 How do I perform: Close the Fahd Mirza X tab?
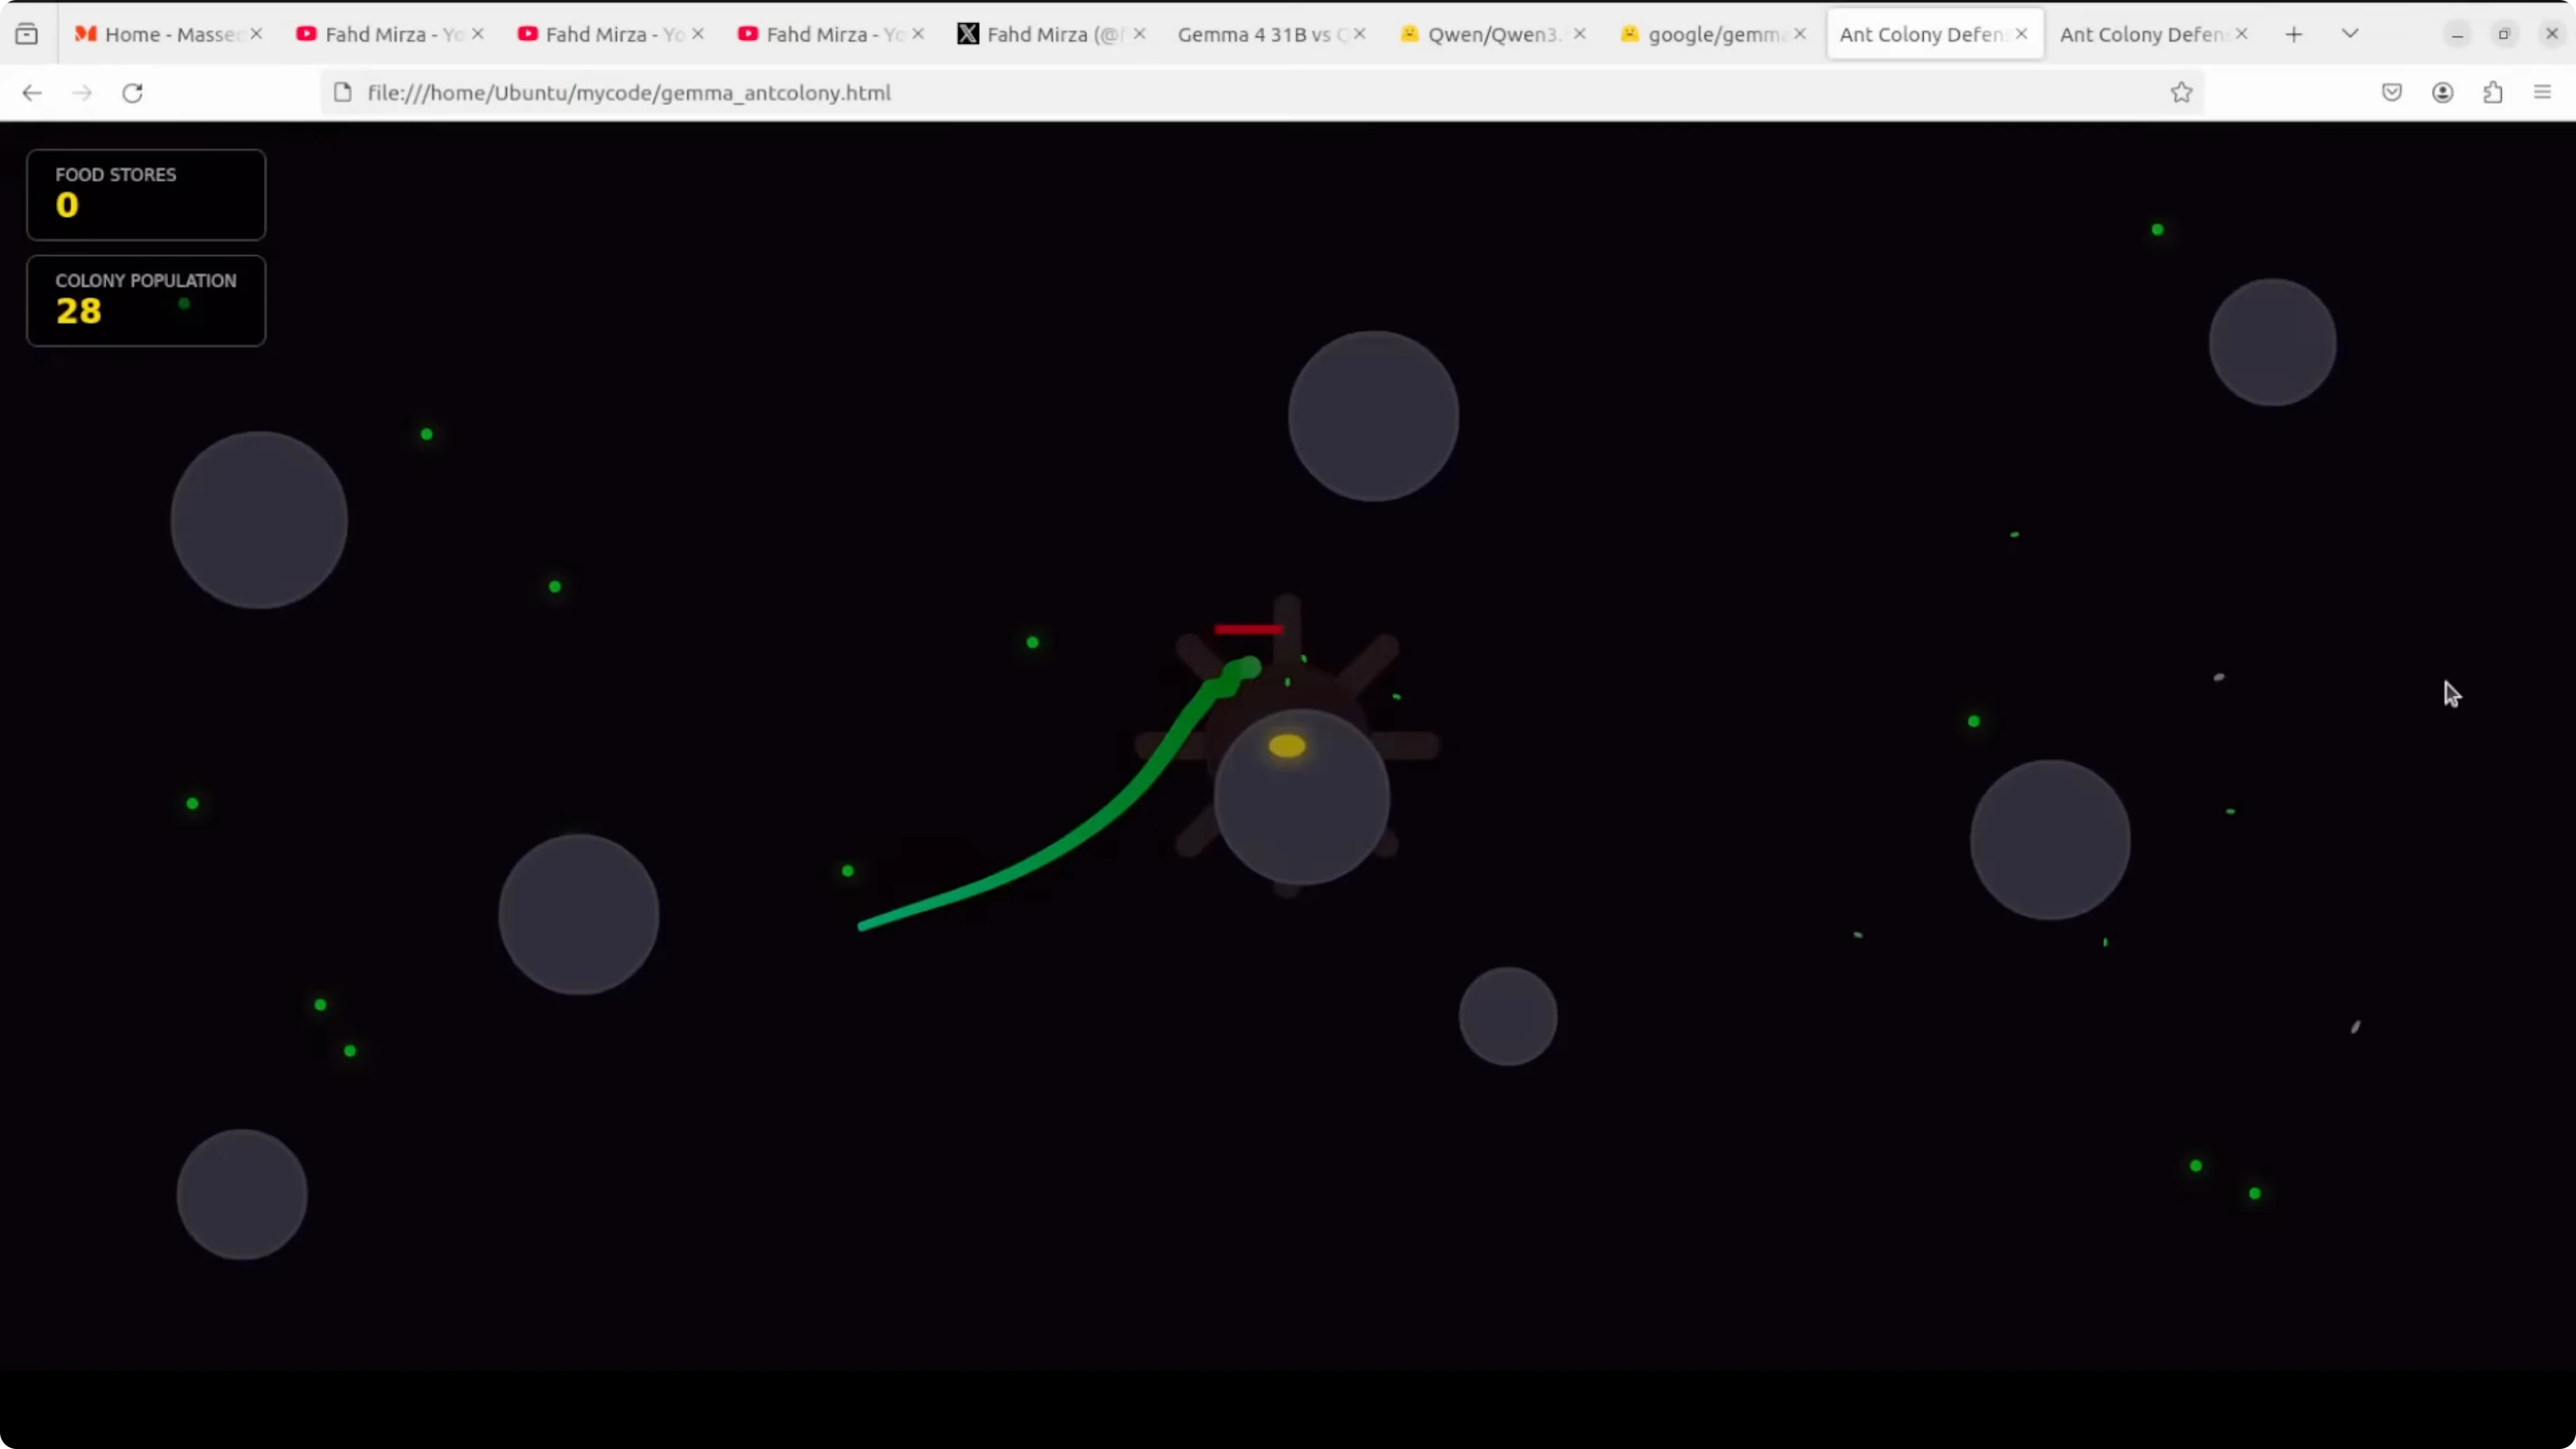(x=1139, y=34)
